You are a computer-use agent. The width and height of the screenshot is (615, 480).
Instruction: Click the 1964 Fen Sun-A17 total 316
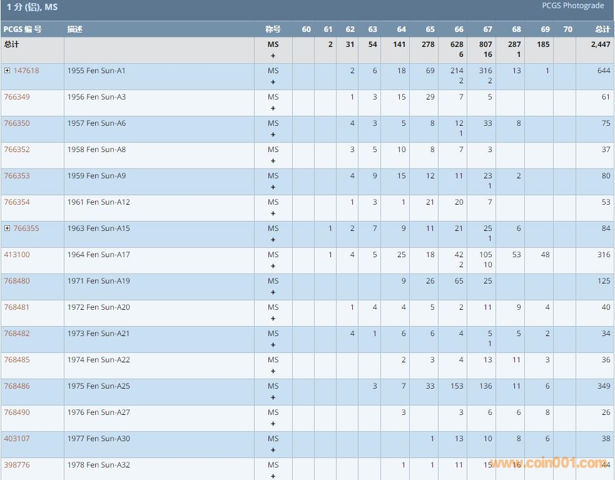tap(603, 255)
